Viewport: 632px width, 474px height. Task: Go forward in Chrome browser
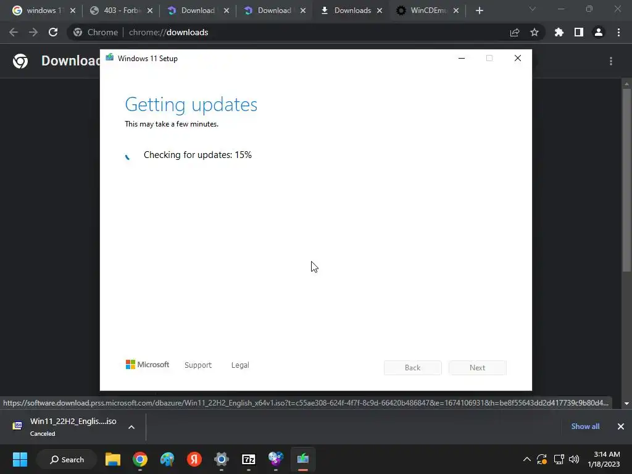tap(33, 32)
